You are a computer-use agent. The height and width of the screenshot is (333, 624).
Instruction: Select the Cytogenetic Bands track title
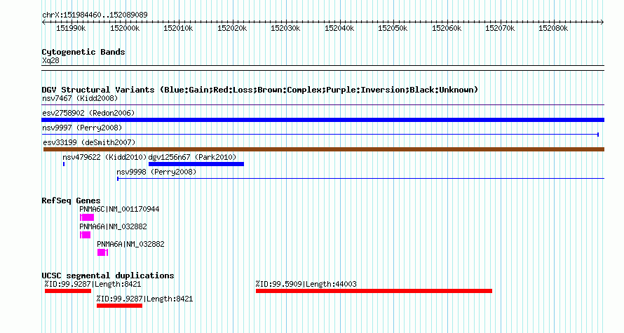[83, 52]
